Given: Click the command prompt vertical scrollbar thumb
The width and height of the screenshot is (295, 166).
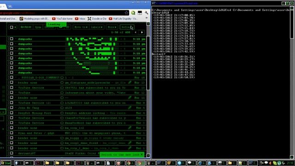Looking at the screenshot, I should tap(292, 24).
